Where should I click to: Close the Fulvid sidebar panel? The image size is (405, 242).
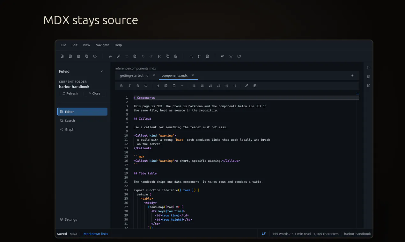102,71
